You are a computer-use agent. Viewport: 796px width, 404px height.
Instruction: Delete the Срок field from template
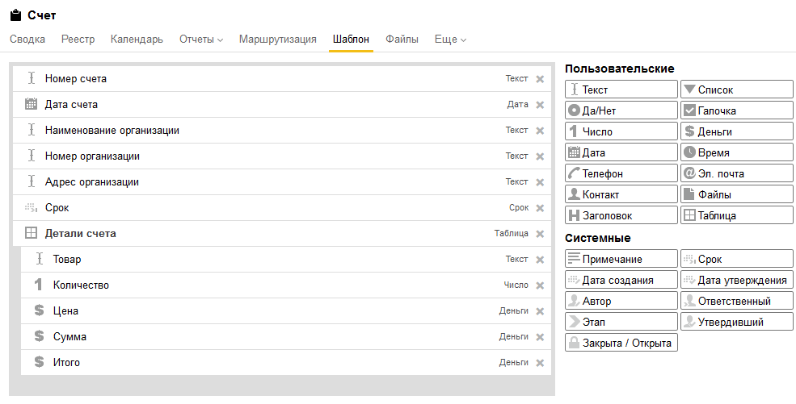pos(540,208)
